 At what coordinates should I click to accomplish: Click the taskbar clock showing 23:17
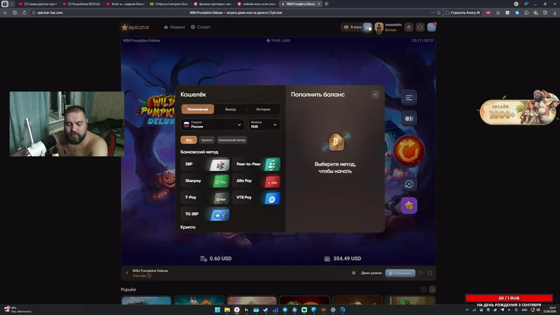(549, 310)
